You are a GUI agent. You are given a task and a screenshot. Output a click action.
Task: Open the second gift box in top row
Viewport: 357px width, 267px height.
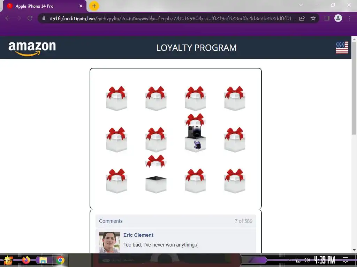[x=156, y=98]
